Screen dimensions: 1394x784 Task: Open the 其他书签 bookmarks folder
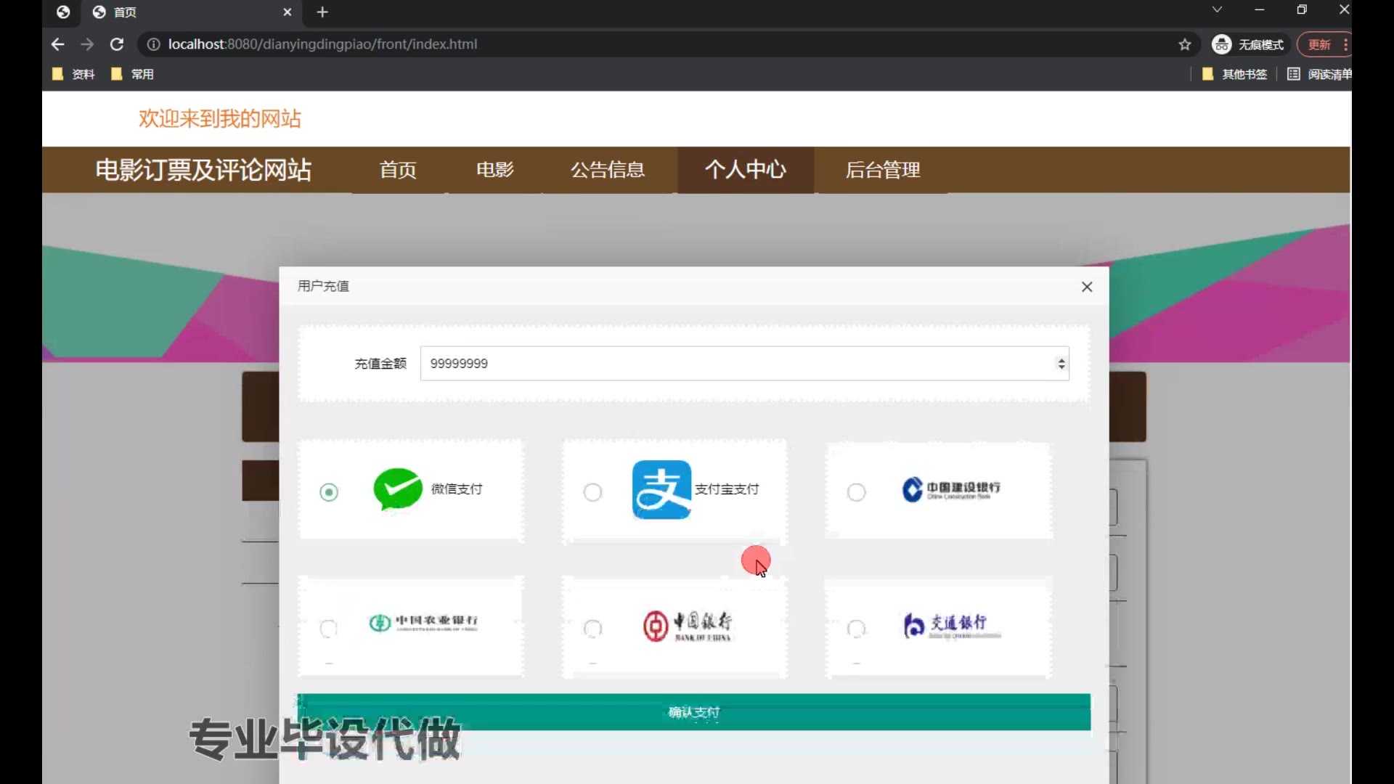1235,74
